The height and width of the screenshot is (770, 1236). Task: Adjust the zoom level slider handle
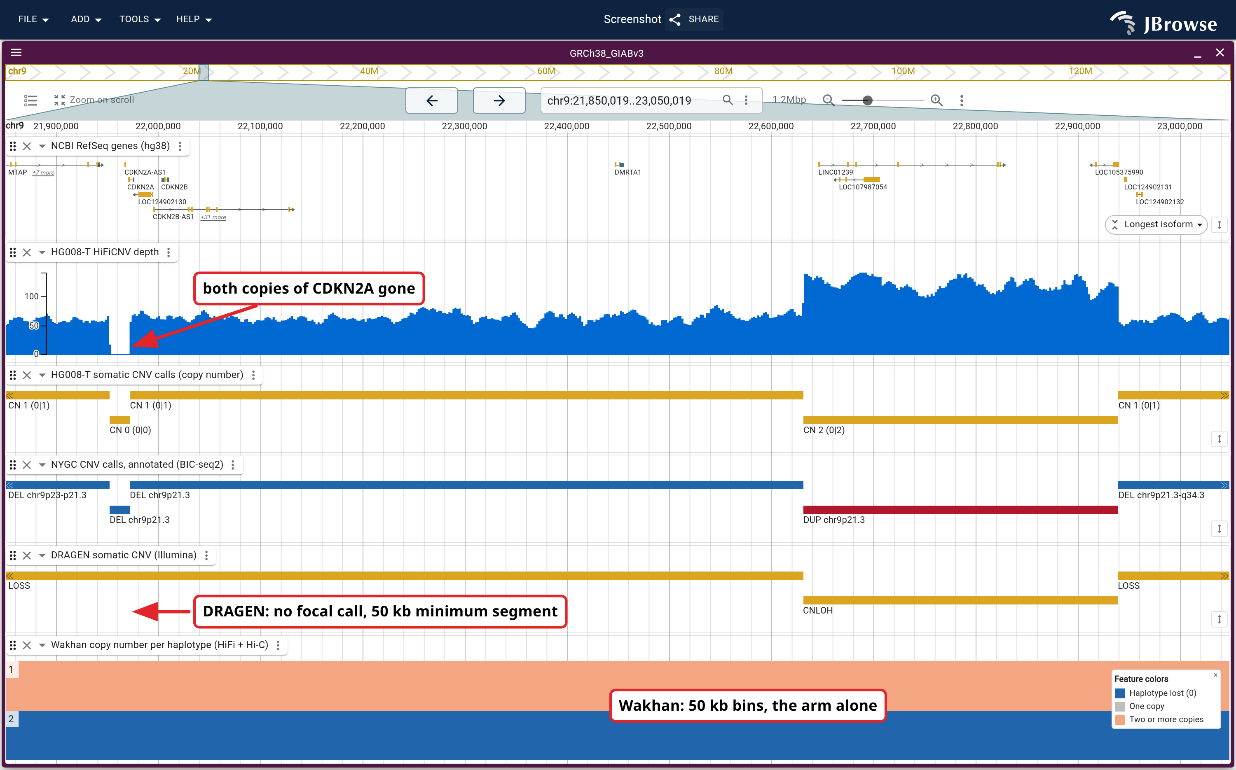867,100
